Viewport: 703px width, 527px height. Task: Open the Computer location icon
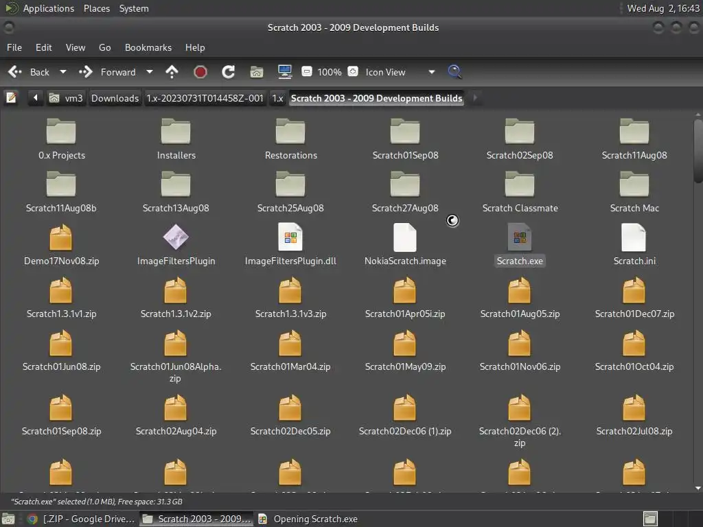pos(285,71)
